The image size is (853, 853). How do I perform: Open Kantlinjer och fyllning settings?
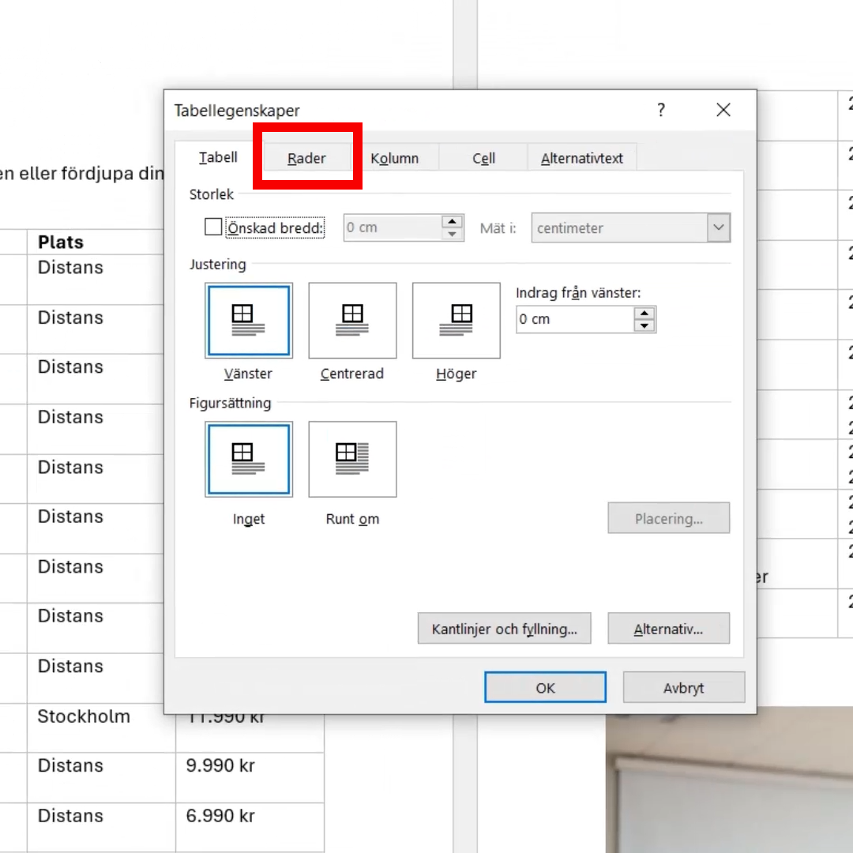(504, 629)
